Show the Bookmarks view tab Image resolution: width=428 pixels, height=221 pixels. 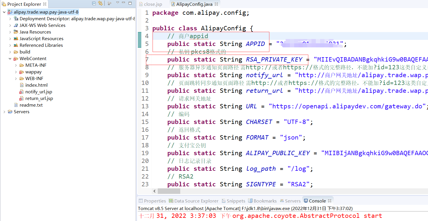click(x=263, y=201)
